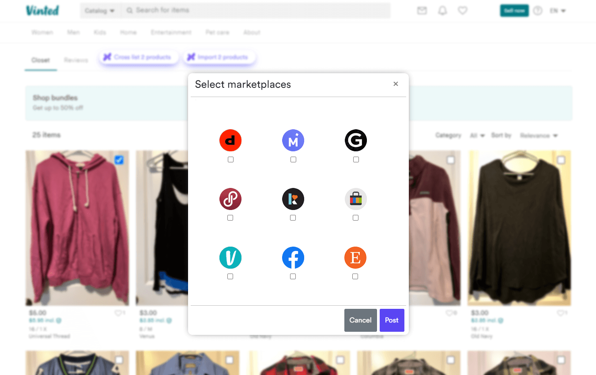Image resolution: width=596 pixels, height=375 pixels.
Task: Tick the Grailed checkbox
Action: tap(356, 160)
